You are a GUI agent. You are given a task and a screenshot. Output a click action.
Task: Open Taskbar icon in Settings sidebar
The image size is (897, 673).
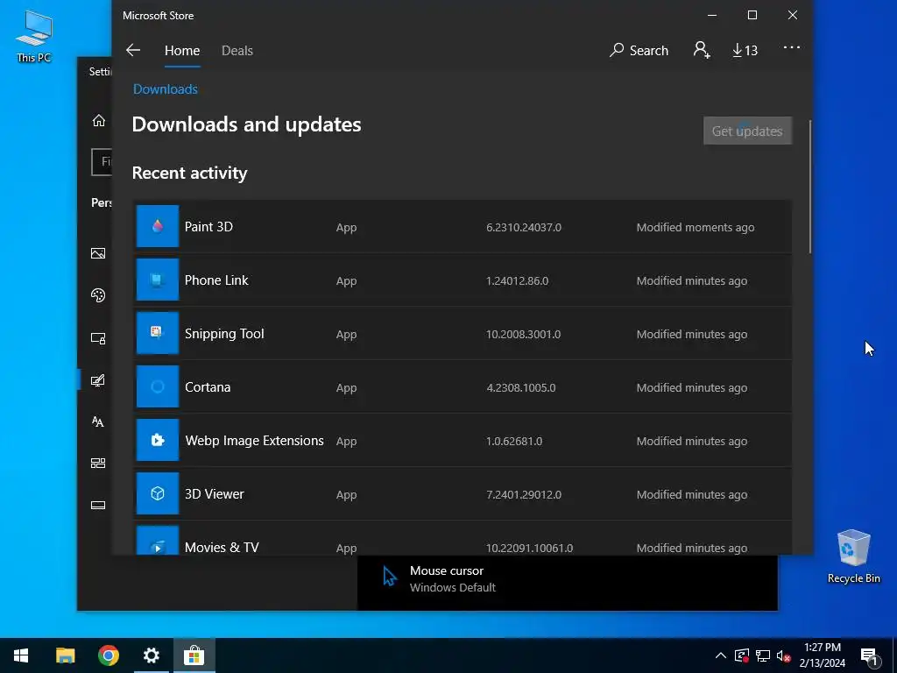[x=98, y=506]
